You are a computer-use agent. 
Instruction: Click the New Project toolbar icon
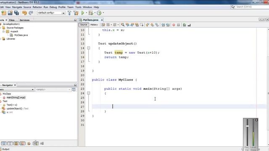4,13
